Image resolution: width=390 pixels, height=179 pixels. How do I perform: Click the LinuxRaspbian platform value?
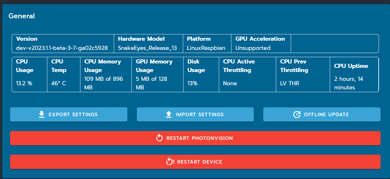point(206,48)
